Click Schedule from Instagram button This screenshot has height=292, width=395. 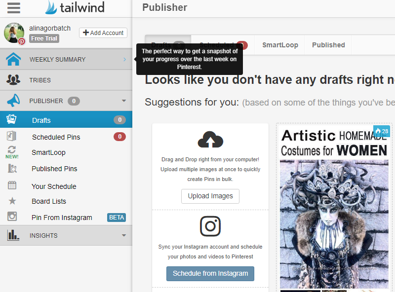(x=210, y=274)
